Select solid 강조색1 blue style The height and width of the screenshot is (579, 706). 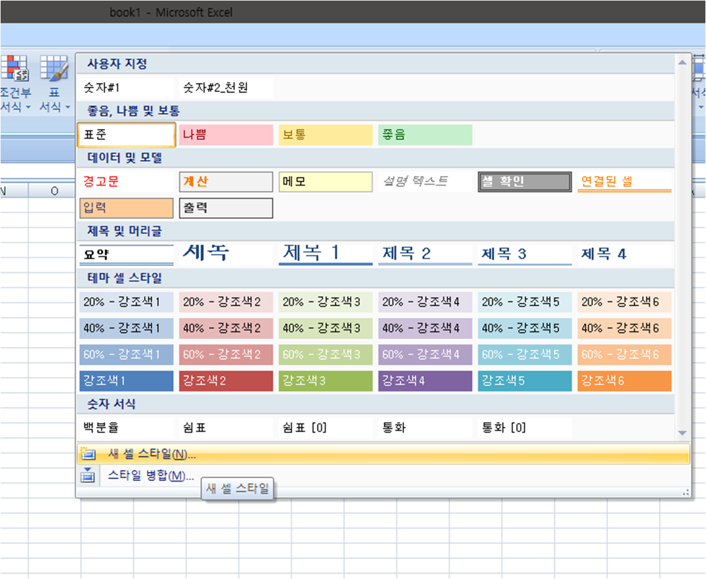point(126,381)
